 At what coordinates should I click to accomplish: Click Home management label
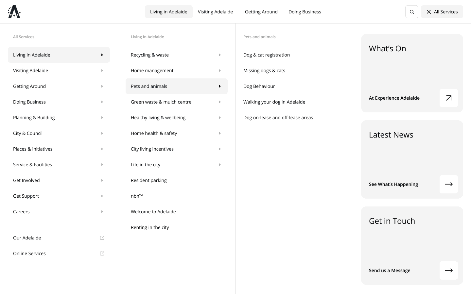[x=152, y=71]
